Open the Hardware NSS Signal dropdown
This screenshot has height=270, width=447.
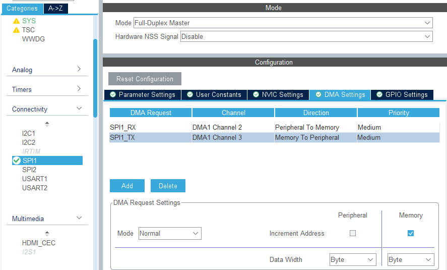pyautogui.click(x=306, y=36)
